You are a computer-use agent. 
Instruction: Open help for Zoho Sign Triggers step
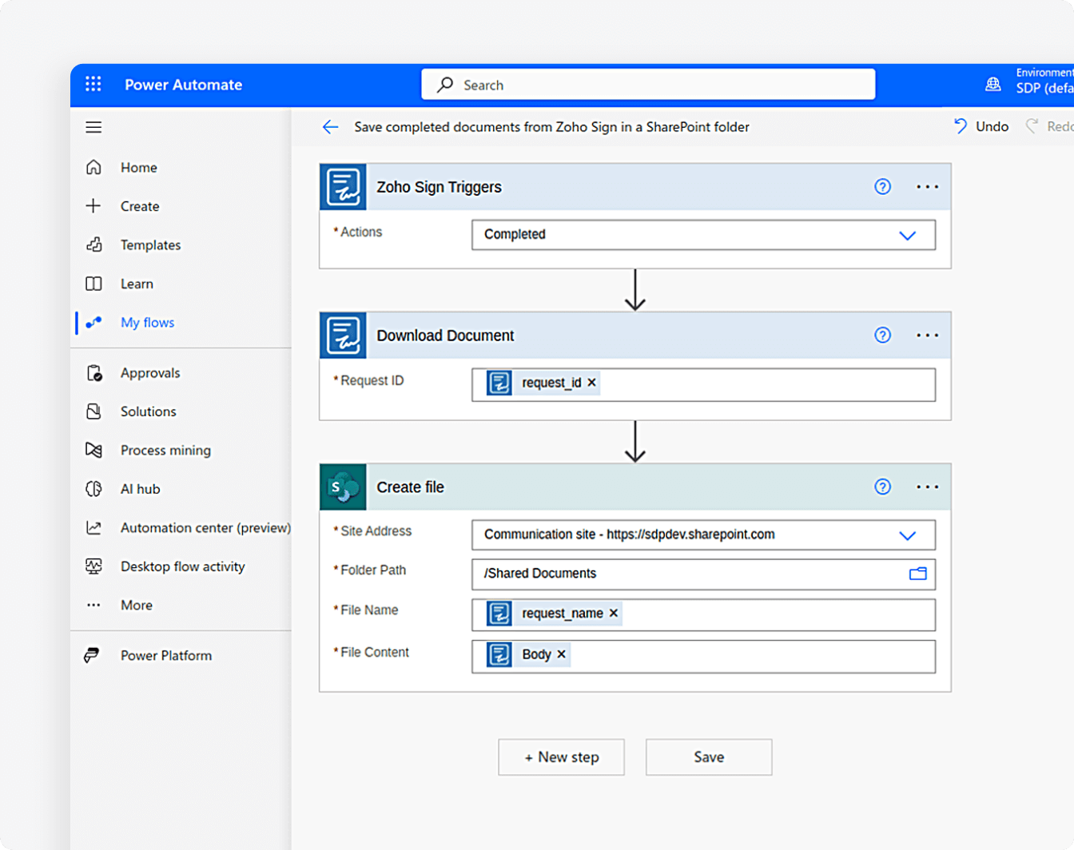pos(882,187)
